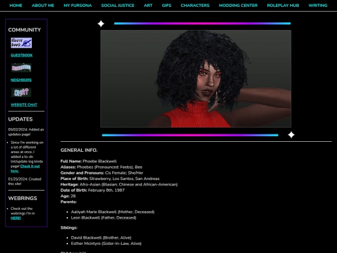Open the HOME navigation link
Screen dimensions: 337x253
(x=16, y=6)
